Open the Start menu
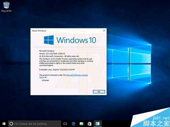This screenshot has height=127, width=170. [x=4, y=124]
